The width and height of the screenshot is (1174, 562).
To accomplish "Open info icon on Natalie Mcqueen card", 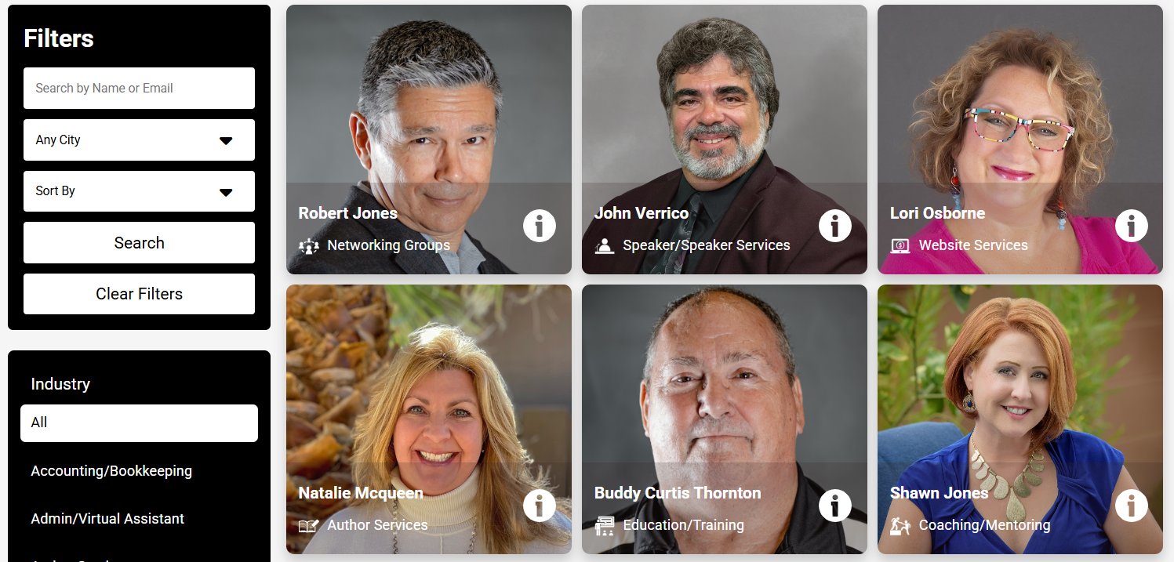I will pyautogui.click(x=540, y=506).
